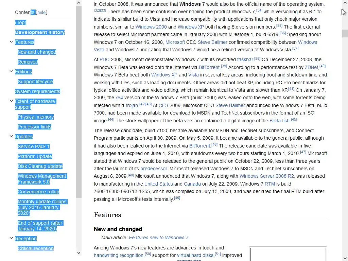Viewport: 348px width, 261px height.
Task: Go to Updates contents entry
Action: [x=24, y=137]
